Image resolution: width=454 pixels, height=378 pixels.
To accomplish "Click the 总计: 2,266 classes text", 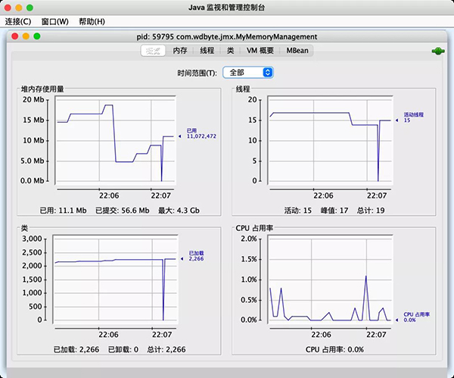I will pyautogui.click(x=166, y=349).
